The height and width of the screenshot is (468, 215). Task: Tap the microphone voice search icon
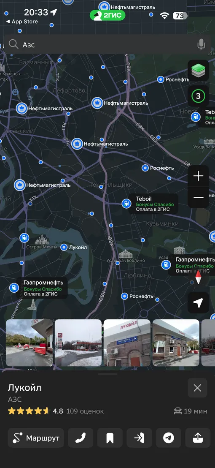point(202,44)
